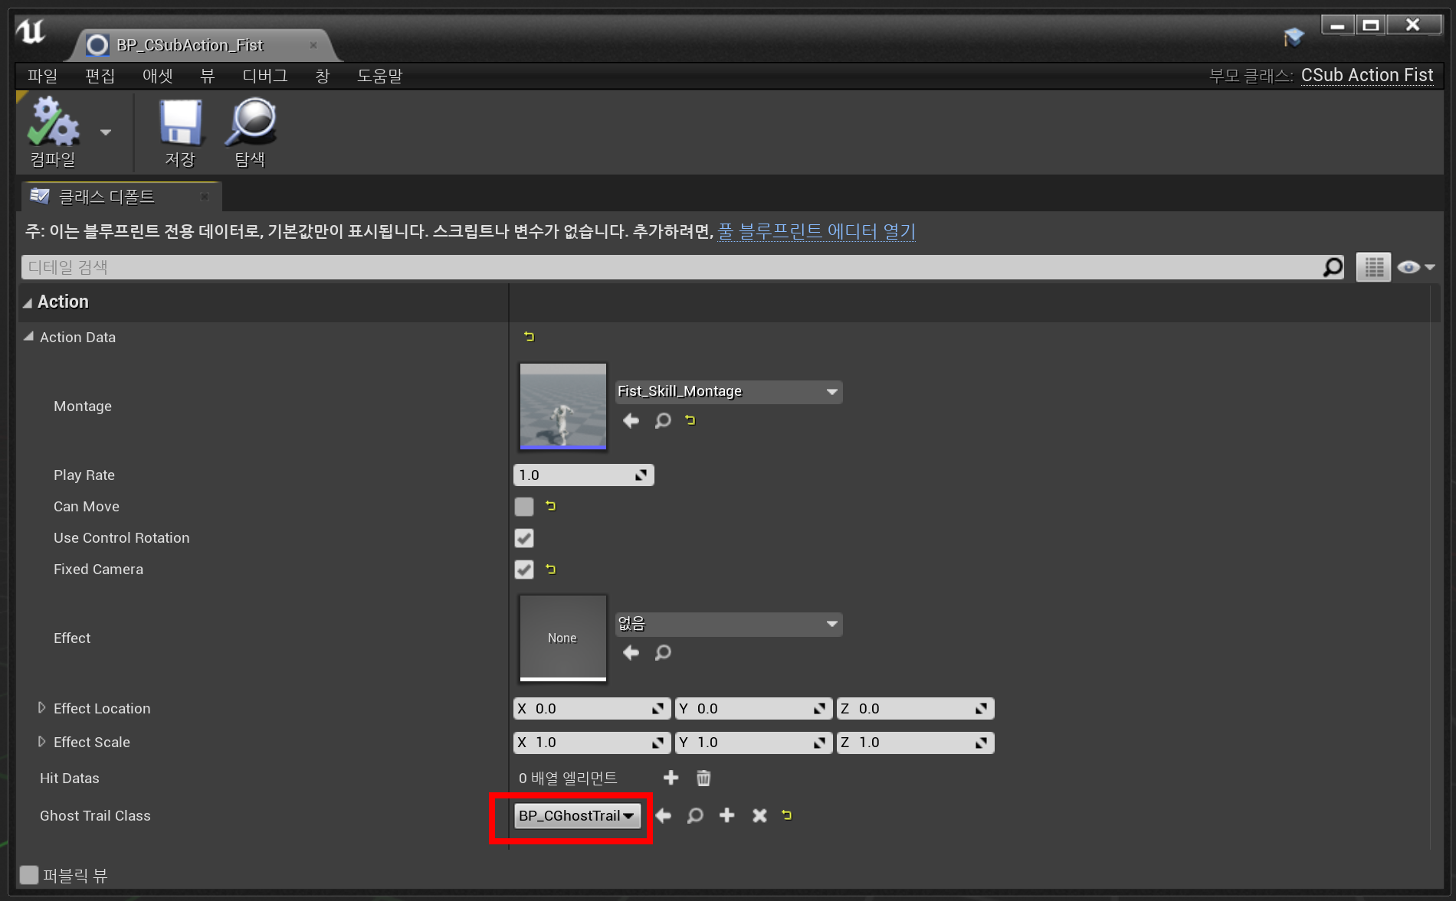Reset Montage to default yellow arrow

point(690,419)
